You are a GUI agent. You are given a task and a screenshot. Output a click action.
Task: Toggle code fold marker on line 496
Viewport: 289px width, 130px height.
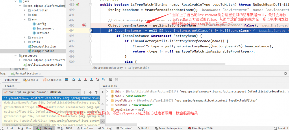coord(90,41)
